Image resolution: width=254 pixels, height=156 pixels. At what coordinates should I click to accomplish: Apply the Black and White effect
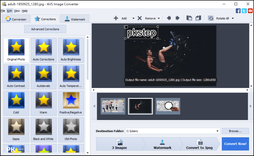pos(43,130)
